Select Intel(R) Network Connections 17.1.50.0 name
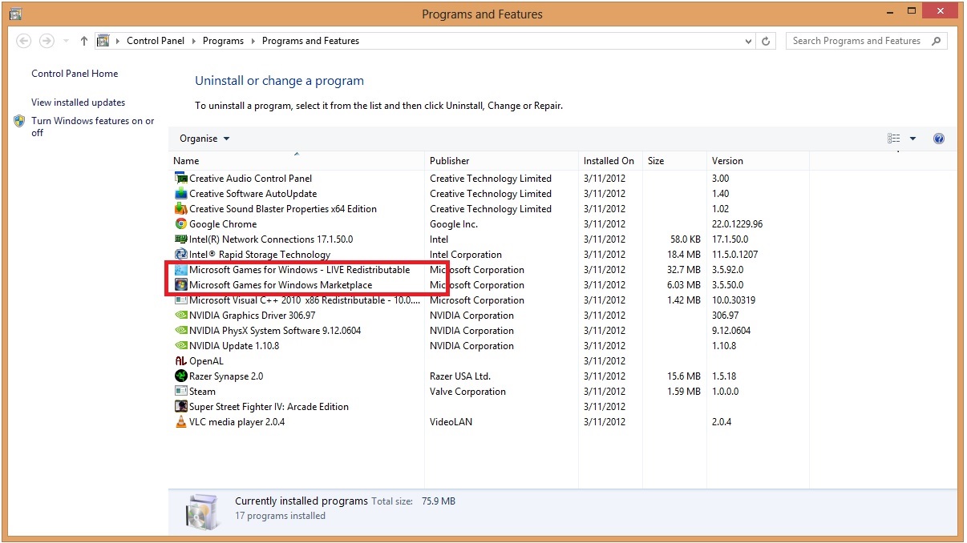The height and width of the screenshot is (543, 967). [271, 239]
